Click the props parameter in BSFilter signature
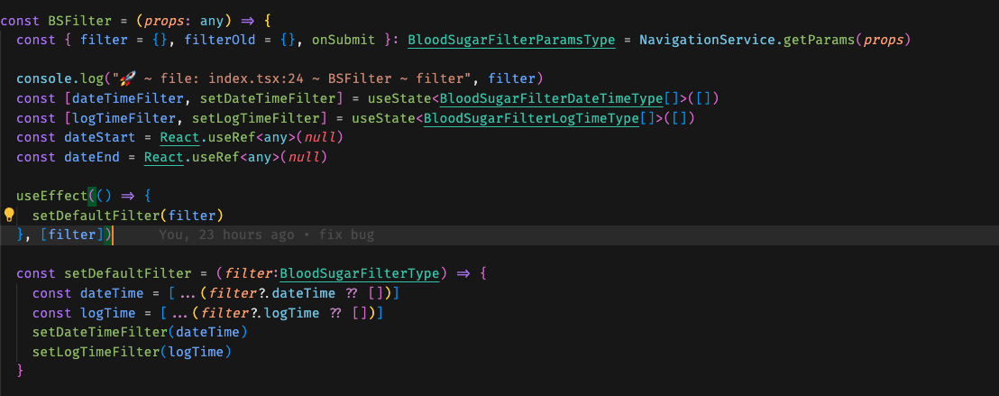 [x=164, y=21]
